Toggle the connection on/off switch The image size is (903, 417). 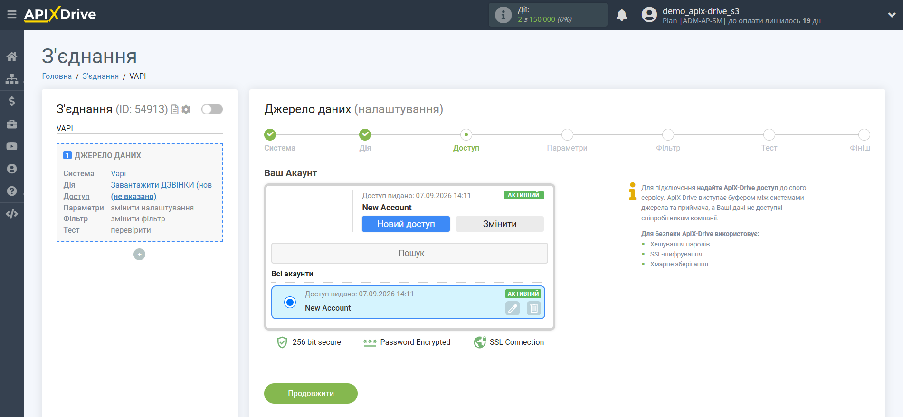pyautogui.click(x=212, y=109)
